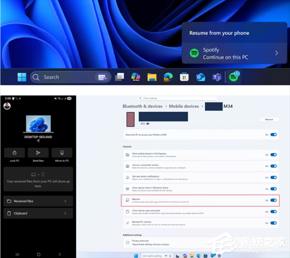Go to Mobile devices breadcrumb
Image resolution: width=290 pixels, height=258 pixels.
(184, 106)
